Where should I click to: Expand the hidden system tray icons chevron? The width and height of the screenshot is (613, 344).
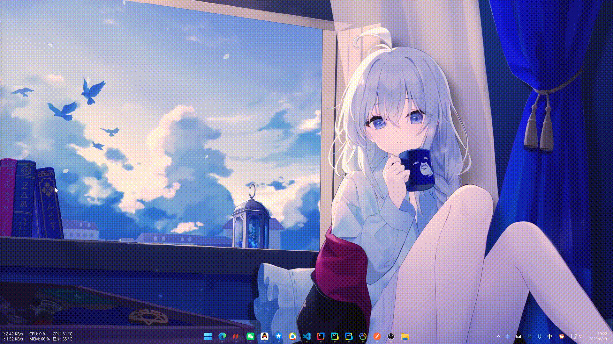499,336
